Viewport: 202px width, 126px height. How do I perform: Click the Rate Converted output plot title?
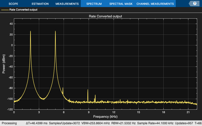(105, 16)
